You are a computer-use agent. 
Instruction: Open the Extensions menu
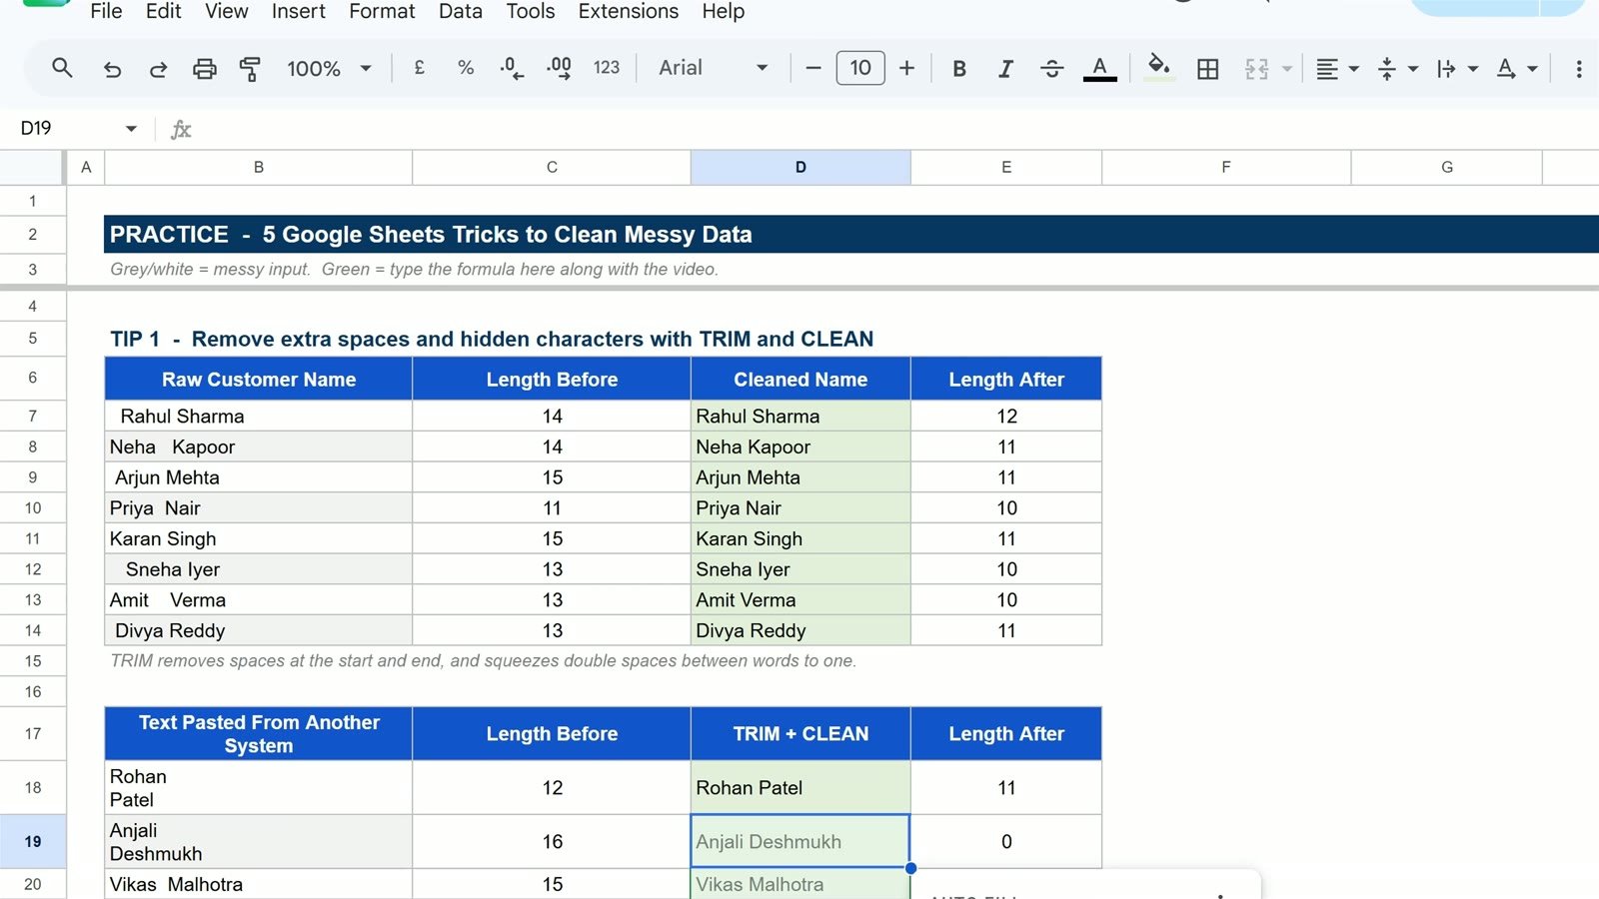click(x=628, y=12)
